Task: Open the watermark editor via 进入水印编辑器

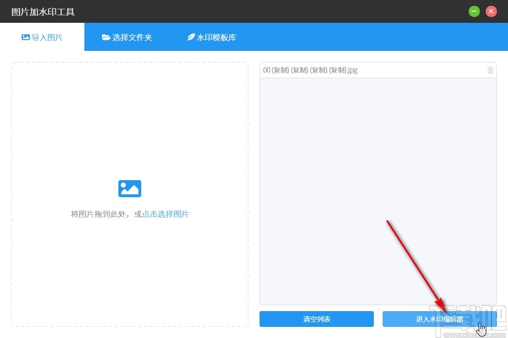Action: coord(439,319)
